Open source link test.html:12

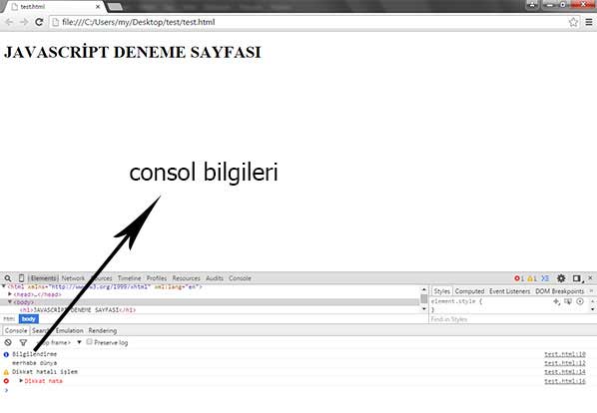tap(565, 363)
